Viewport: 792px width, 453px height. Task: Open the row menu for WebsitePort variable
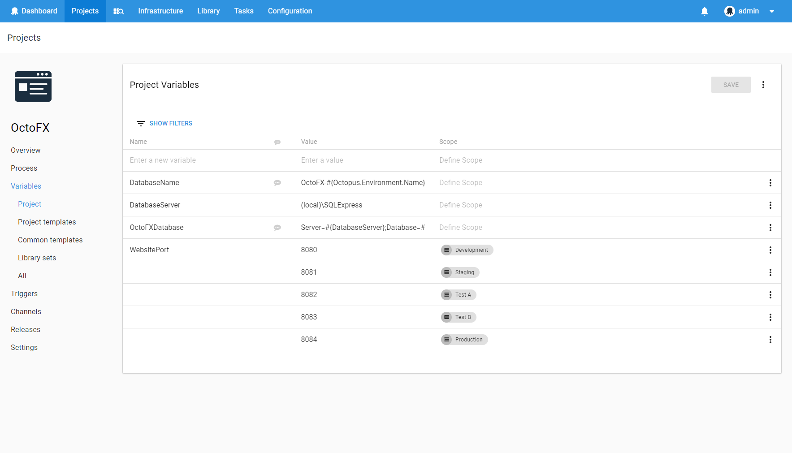[770, 250]
